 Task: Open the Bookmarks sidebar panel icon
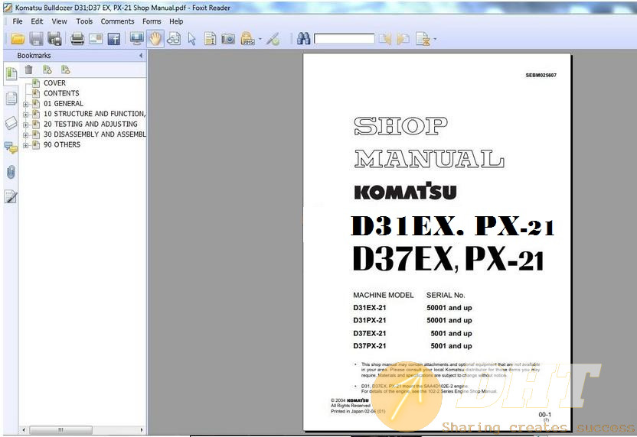tap(11, 73)
